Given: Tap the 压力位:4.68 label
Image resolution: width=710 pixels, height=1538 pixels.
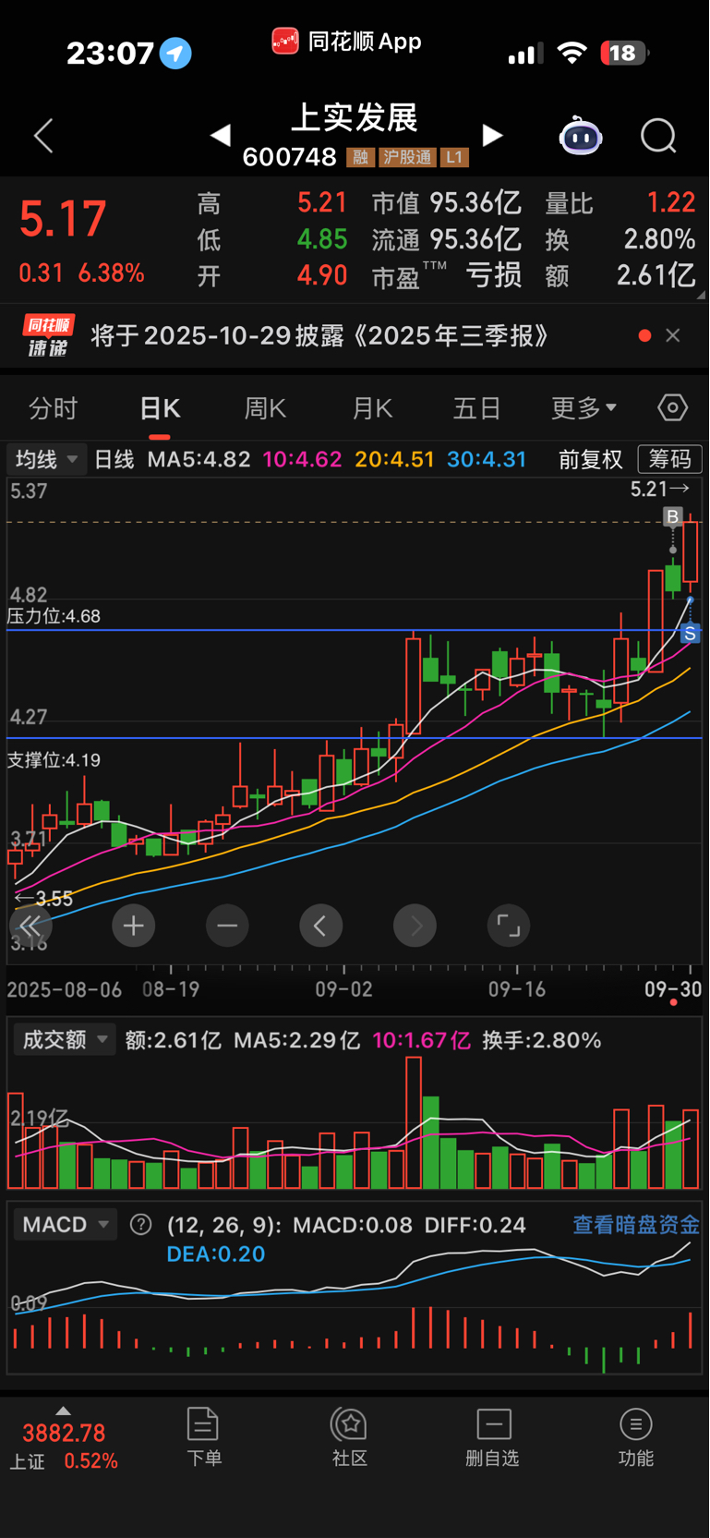Looking at the screenshot, I should tap(54, 616).
